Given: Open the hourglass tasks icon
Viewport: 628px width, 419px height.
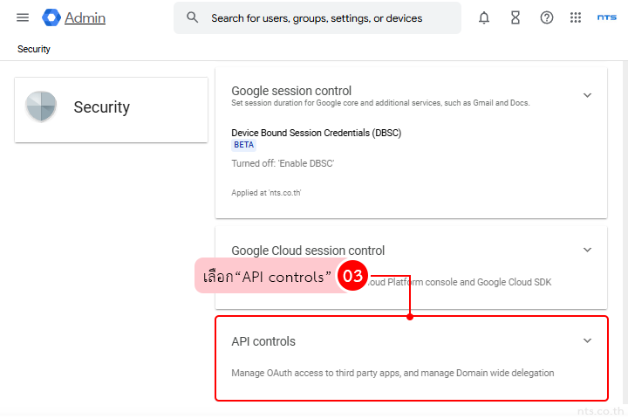Looking at the screenshot, I should point(515,17).
